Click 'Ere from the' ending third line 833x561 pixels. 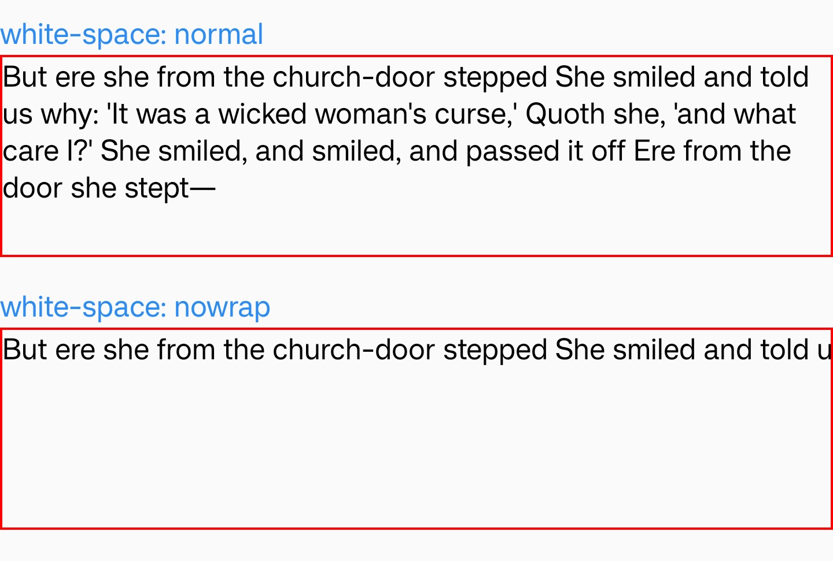713,151
